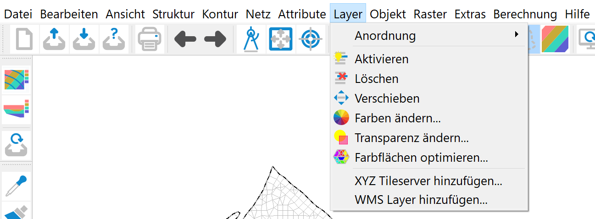
Task: Click the upload tray icon with up arrow
Action: point(54,39)
